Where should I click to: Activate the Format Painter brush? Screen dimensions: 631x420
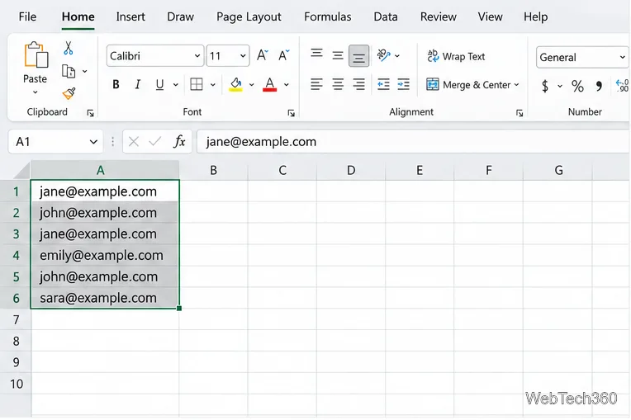(69, 93)
